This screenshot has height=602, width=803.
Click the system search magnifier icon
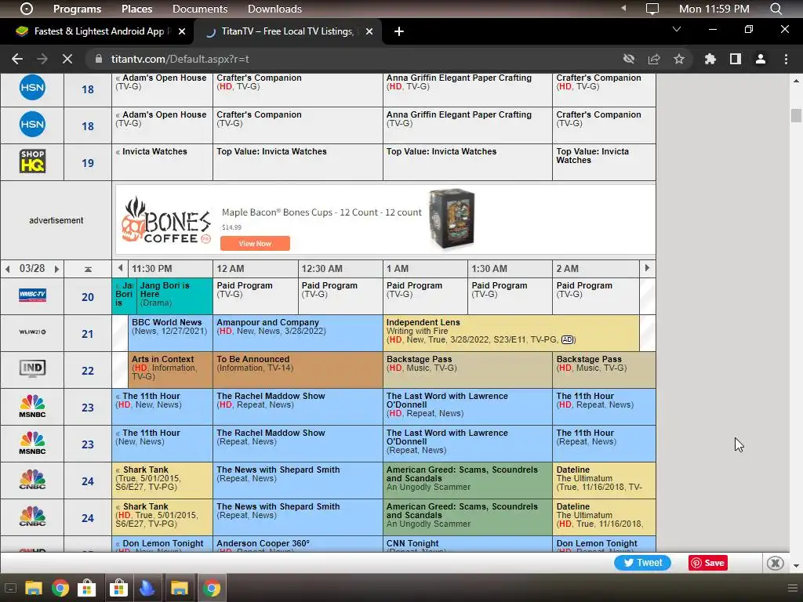point(776,9)
